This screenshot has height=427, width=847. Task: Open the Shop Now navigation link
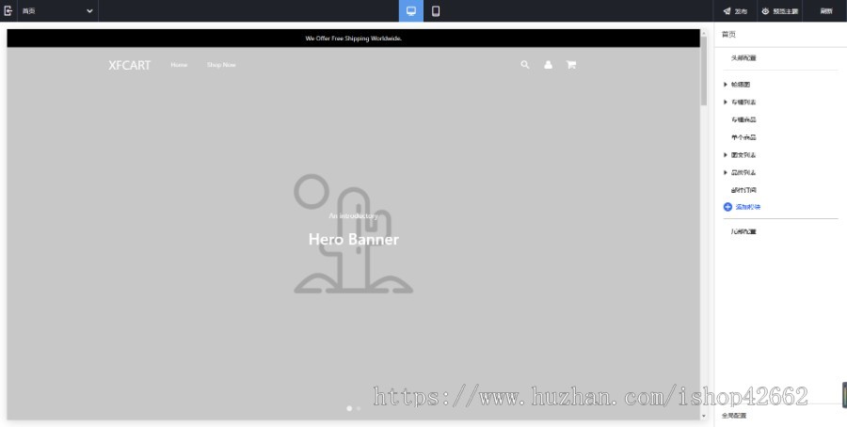tap(221, 65)
